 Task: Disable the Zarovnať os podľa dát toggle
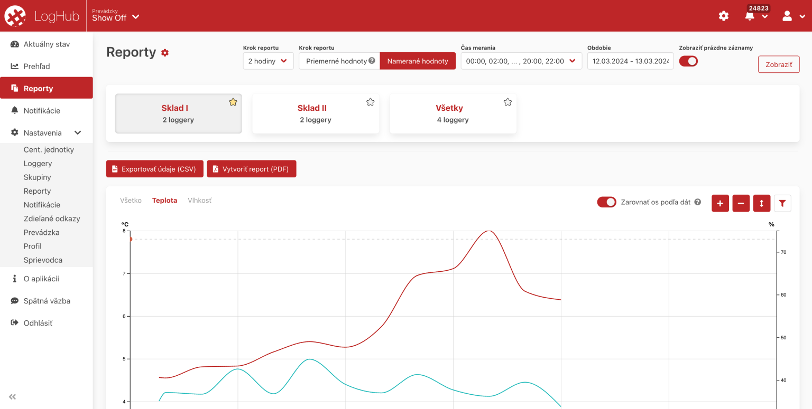pyautogui.click(x=606, y=202)
